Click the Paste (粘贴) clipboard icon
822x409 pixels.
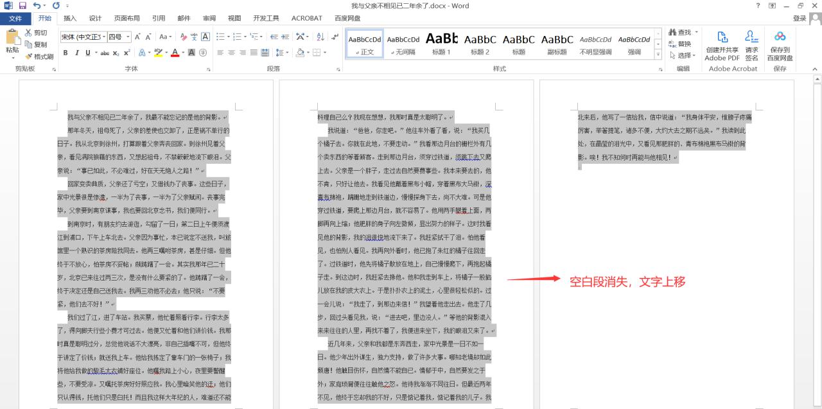(x=12, y=38)
